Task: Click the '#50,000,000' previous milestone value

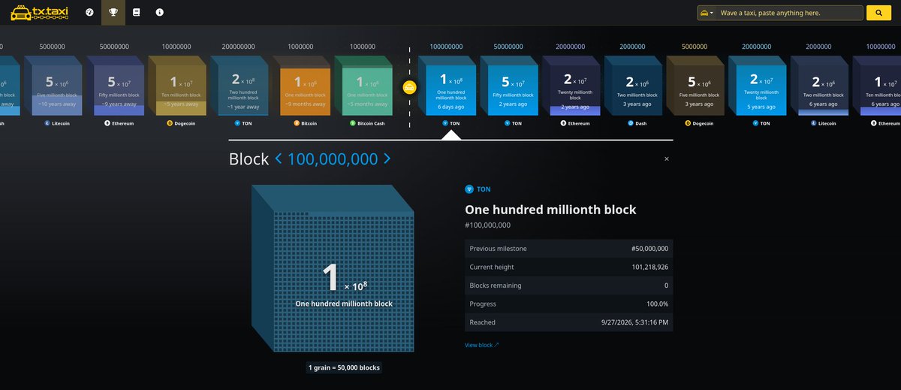Action: point(650,249)
